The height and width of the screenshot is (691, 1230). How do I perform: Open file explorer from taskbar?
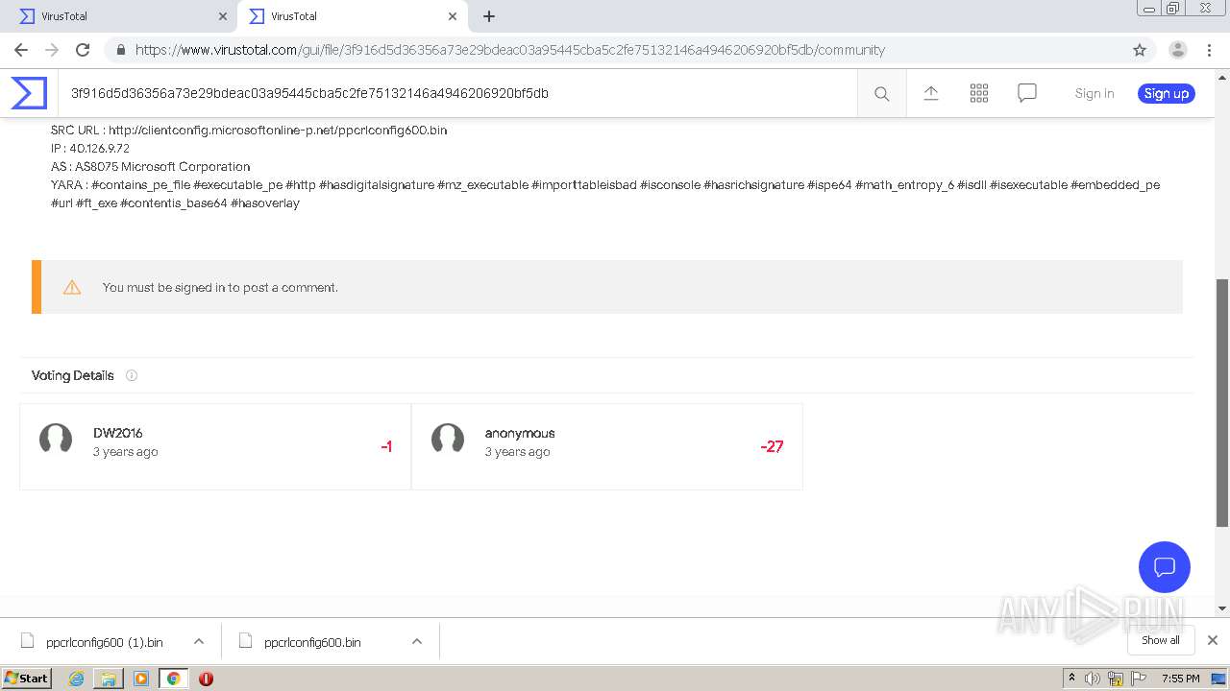pos(109,679)
